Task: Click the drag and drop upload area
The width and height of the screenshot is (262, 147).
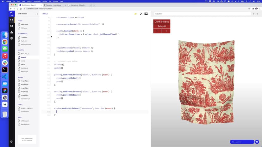Action: [x=27, y=139]
